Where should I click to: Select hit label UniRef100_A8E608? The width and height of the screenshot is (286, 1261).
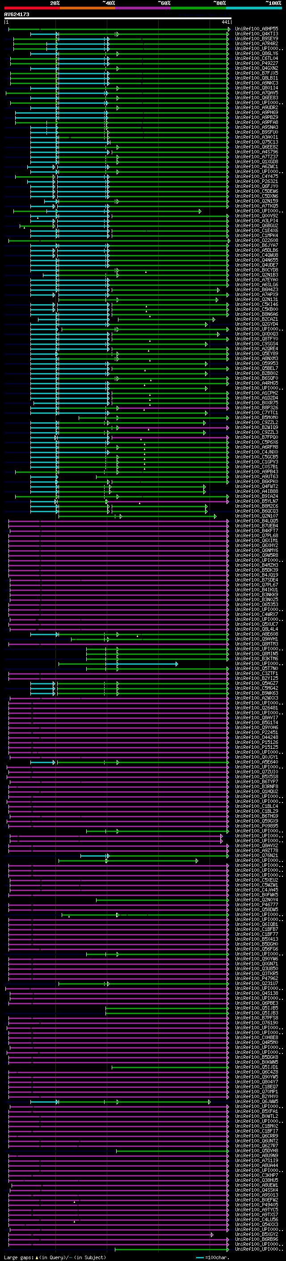point(257,634)
